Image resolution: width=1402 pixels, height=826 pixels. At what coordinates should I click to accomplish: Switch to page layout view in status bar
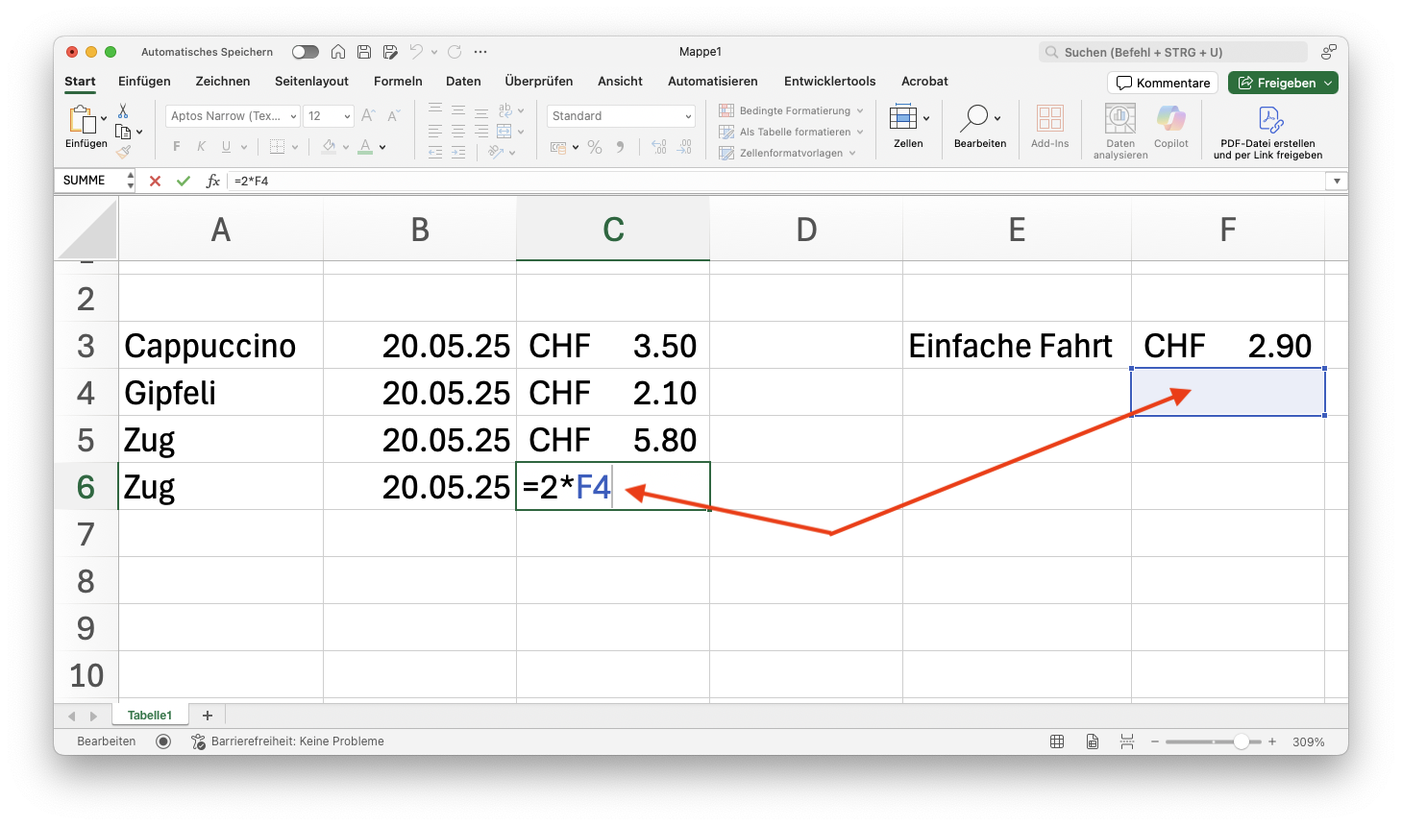pos(1093,741)
